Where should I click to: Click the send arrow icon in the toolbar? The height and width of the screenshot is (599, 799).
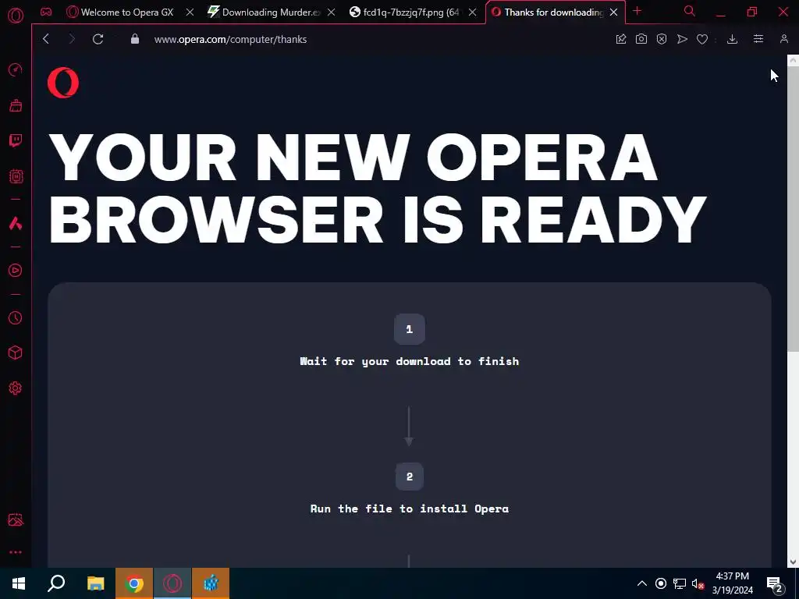[682, 39]
